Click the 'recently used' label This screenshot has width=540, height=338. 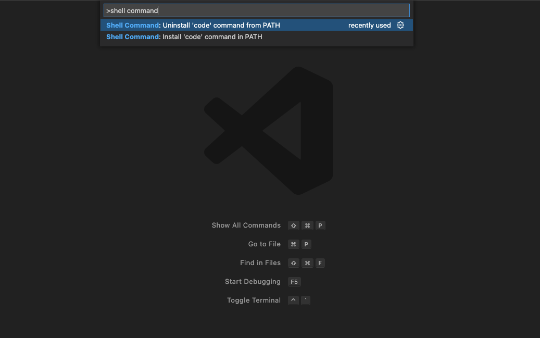(x=370, y=25)
